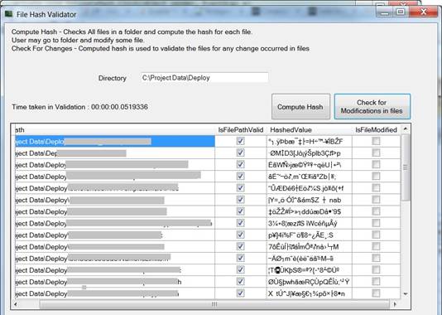This screenshot has height=315, width=442.
Task: Minimize the File Hash Validator window
Action: (x=385, y=12)
